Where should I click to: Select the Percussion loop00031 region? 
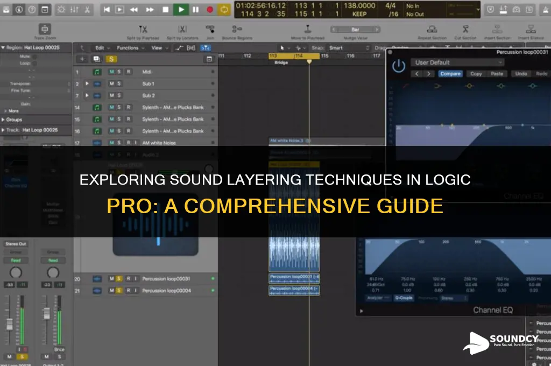pos(294,278)
